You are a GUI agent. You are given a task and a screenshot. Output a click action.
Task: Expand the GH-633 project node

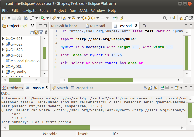pos(3,55)
